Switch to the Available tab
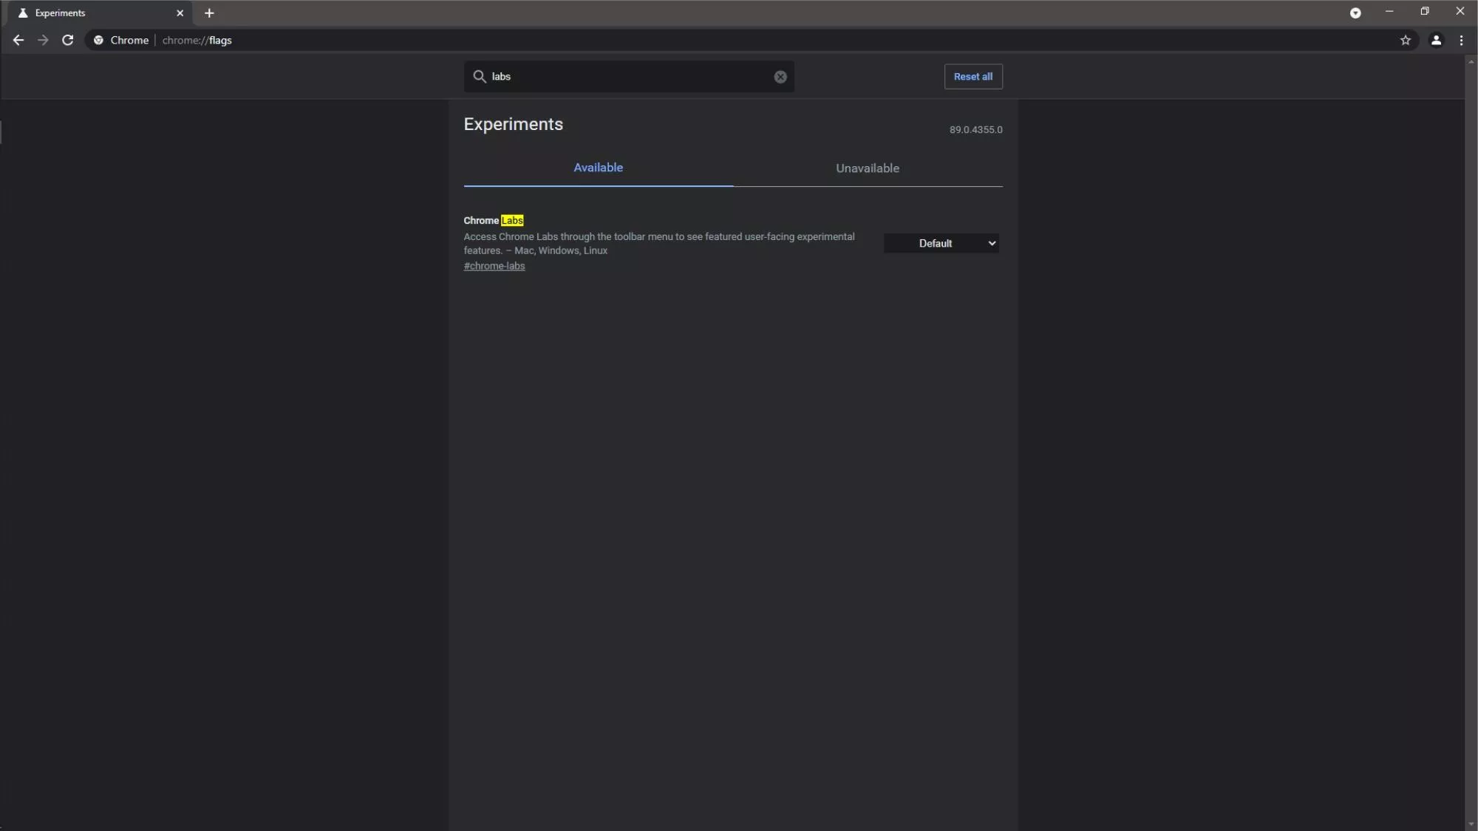The width and height of the screenshot is (1478, 831). click(599, 168)
